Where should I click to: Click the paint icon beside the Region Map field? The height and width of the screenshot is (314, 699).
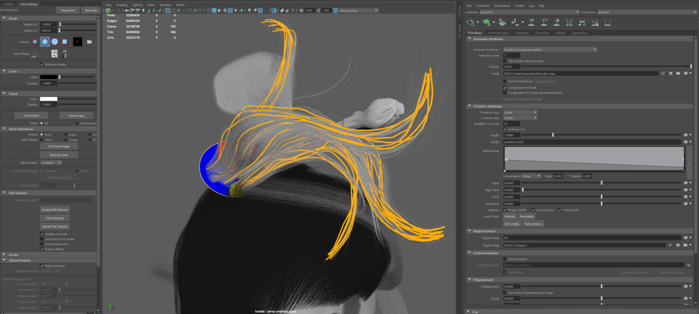[x=670, y=245]
